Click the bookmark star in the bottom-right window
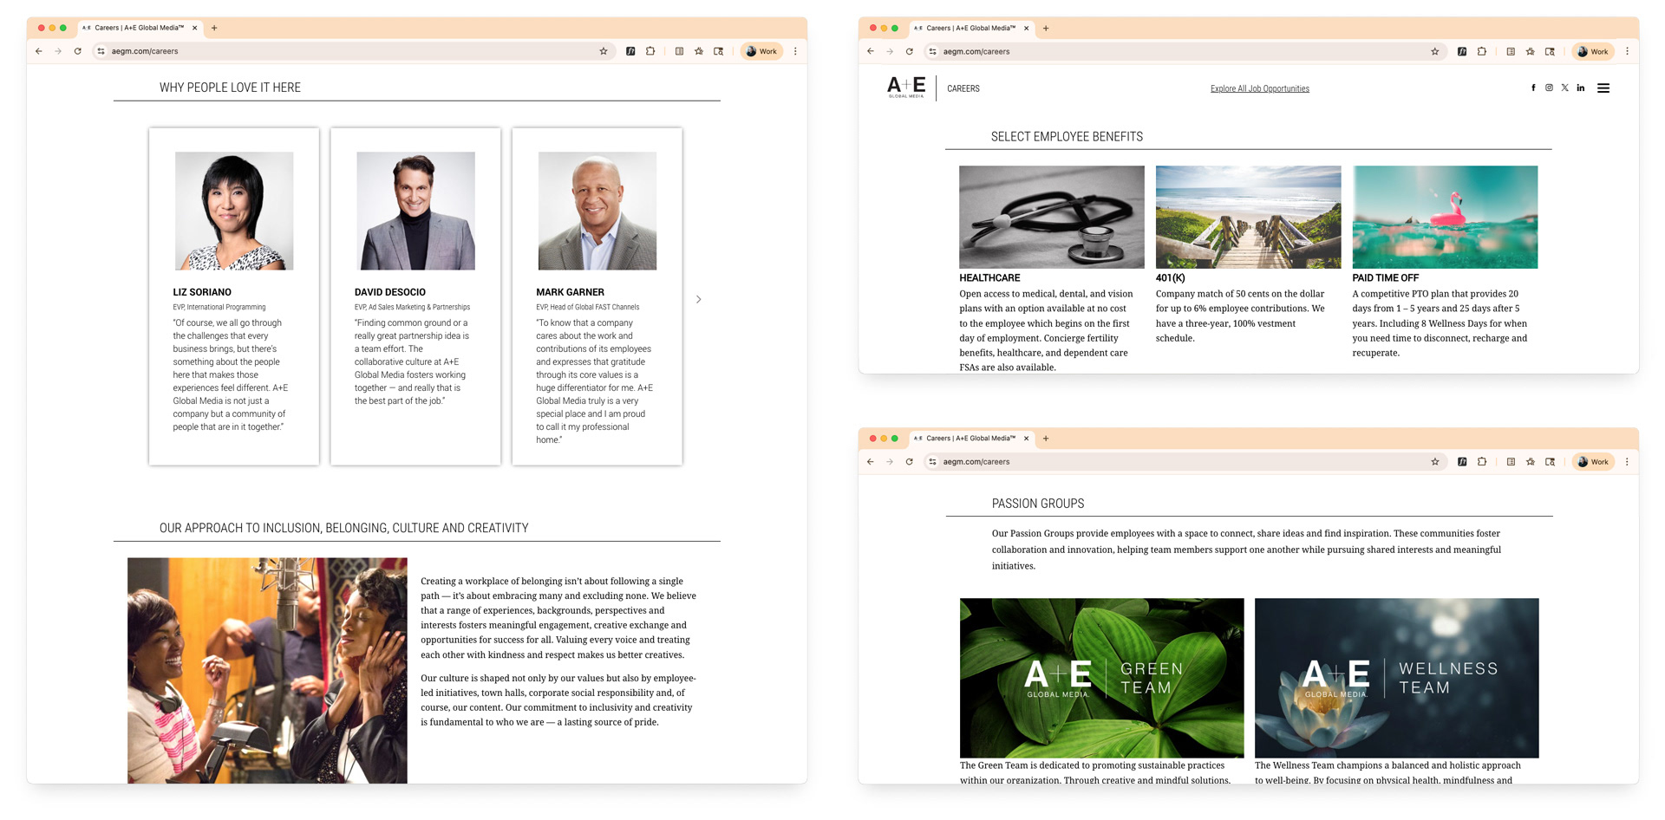 [x=1435, y=462]
